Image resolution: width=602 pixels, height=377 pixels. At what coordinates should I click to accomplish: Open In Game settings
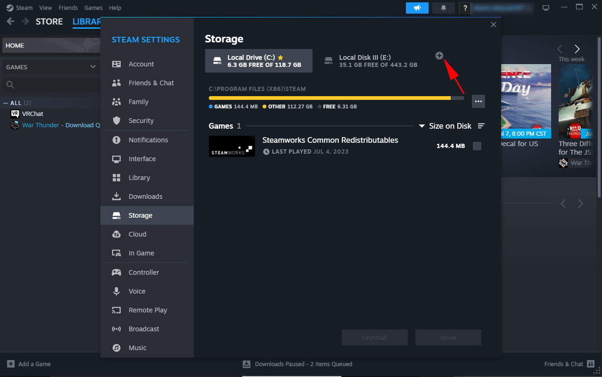coord(147,253)
